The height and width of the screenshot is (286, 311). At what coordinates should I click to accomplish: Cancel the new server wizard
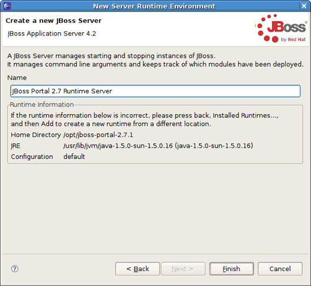[x=280, y=269]
